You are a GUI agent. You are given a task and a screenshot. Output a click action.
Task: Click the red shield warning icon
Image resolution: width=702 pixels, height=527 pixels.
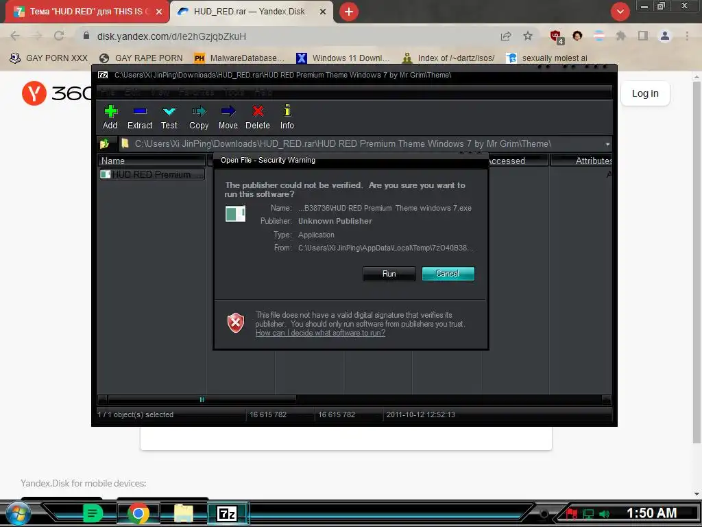(236, 323)
